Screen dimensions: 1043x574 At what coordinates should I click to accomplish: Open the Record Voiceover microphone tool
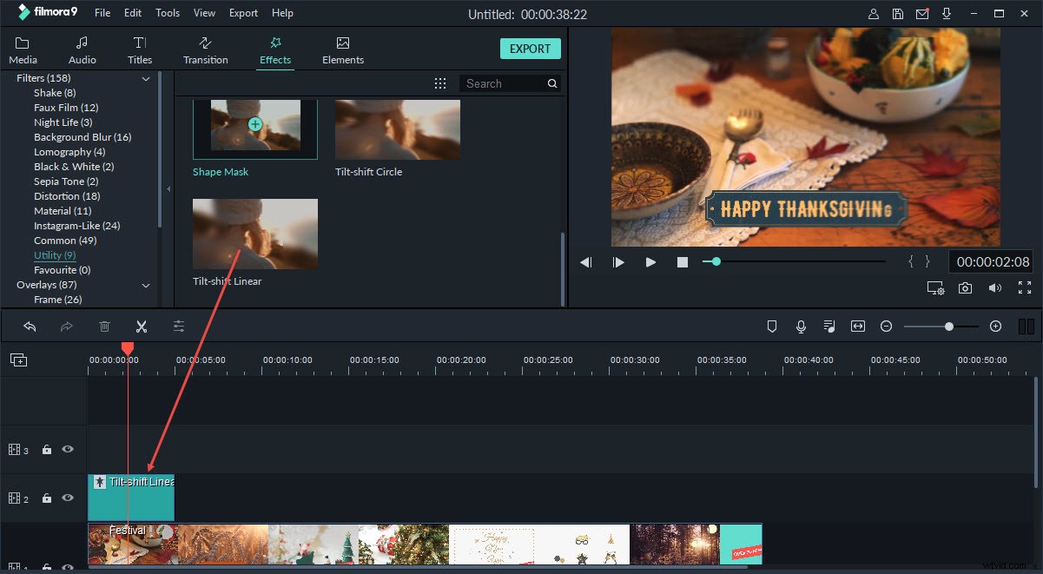[800, 326]
